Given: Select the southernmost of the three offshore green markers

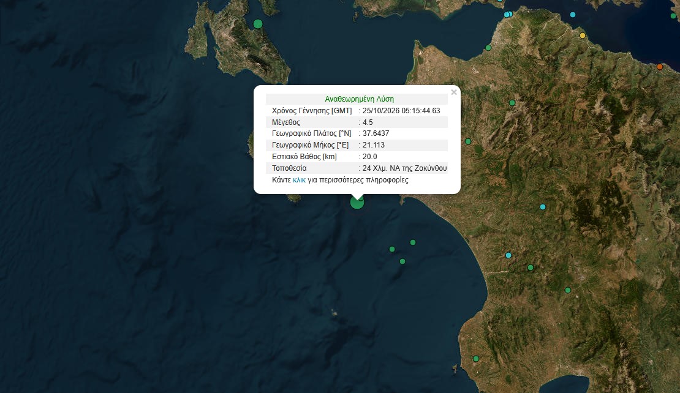Looking at the screenshot, I should click(x=402, y=261).
